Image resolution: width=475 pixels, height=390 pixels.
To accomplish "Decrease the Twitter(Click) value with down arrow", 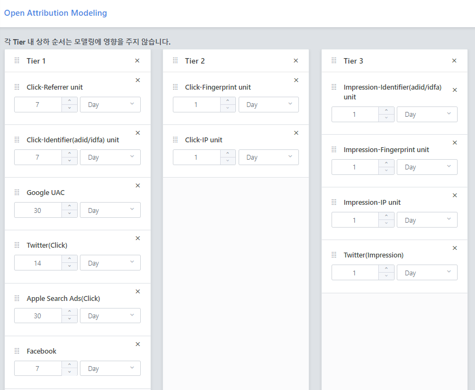I will pyautogui.click(x=70, y=266).
